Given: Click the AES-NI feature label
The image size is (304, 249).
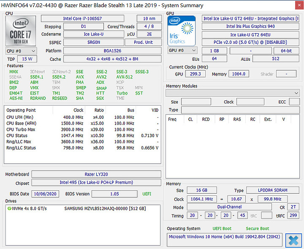Looking at the screenshot, I should tap(16, 98).
